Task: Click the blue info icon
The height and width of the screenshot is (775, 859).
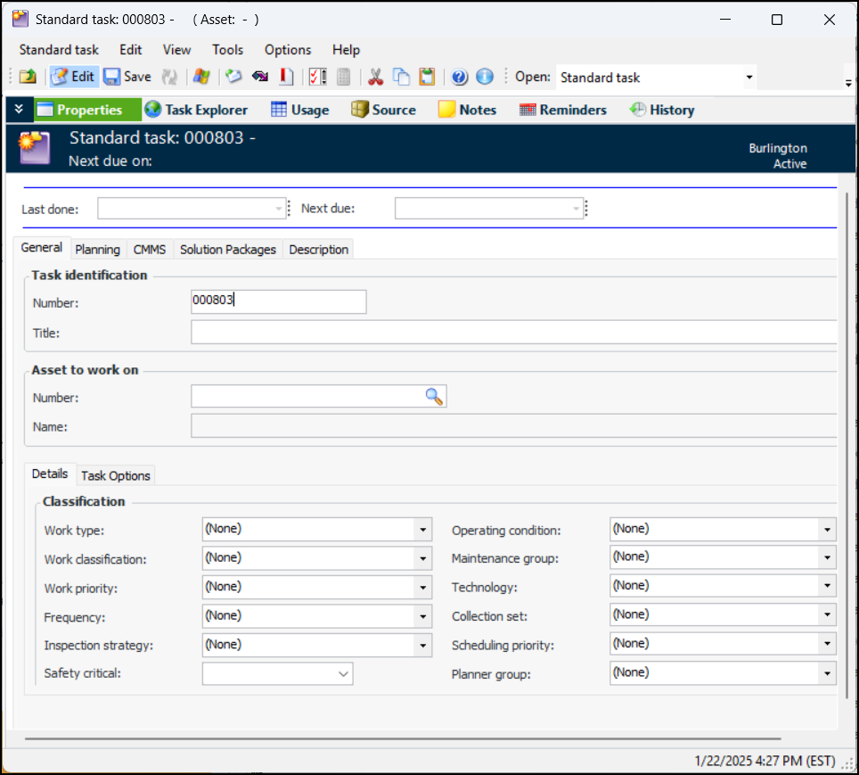Action: click(484, 77)
